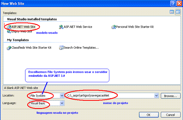This screenshot has height=120, width=183.
Task: Click the Help question mark button
Action: [173, 3]
